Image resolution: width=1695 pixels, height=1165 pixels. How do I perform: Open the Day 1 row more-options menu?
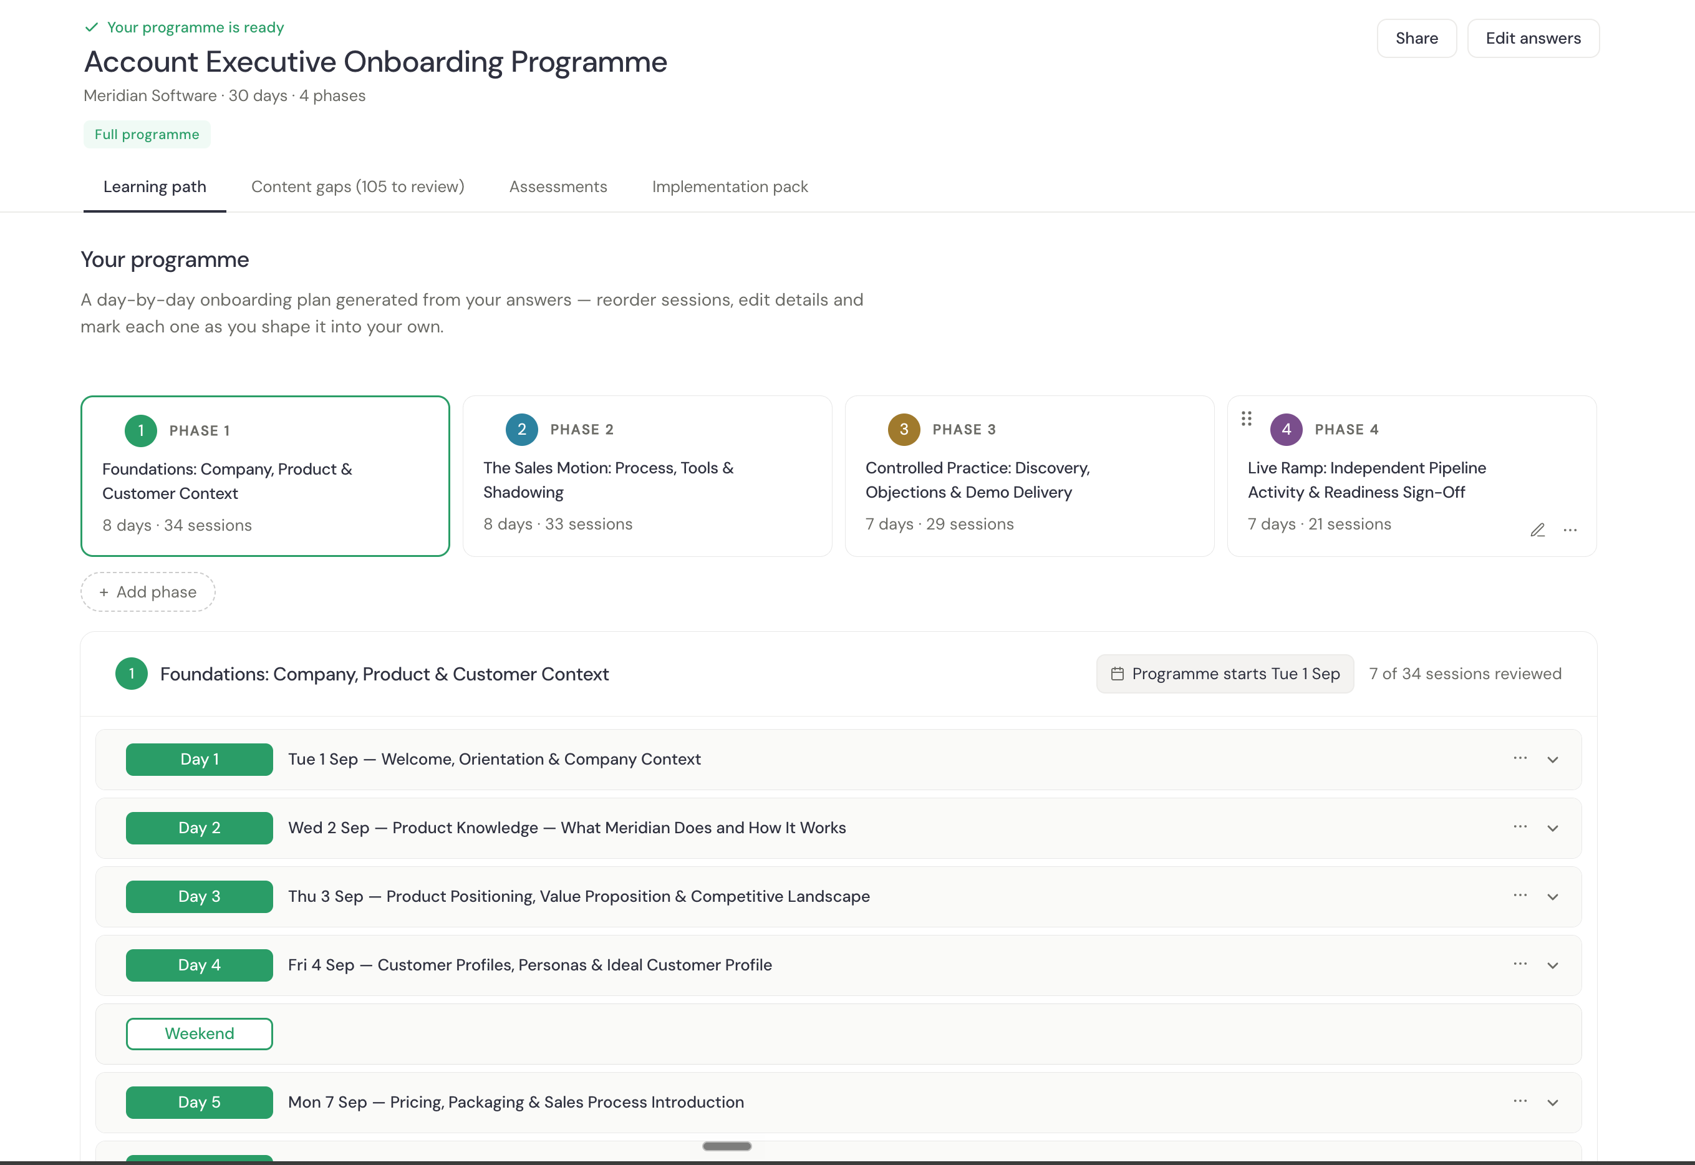[x=1520, y=758]
